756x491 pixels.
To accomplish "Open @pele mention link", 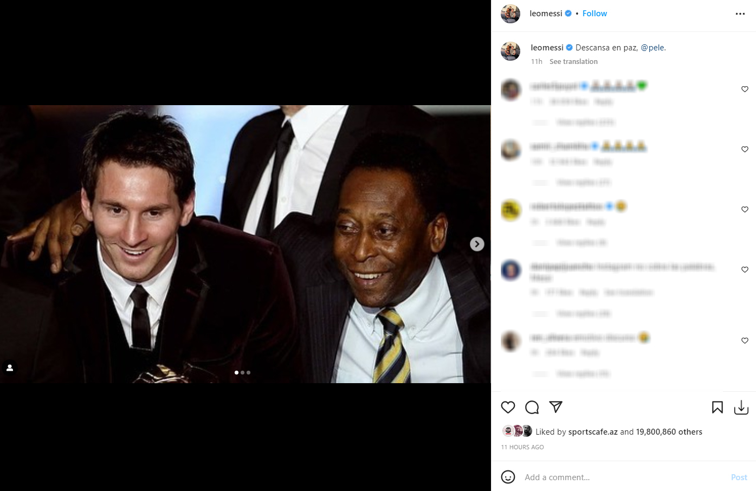I will click(652, 48).
